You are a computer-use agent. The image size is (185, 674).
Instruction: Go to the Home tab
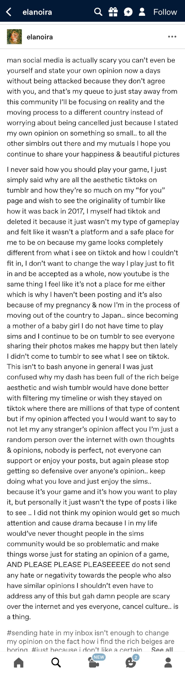click(x=19, y=663)
